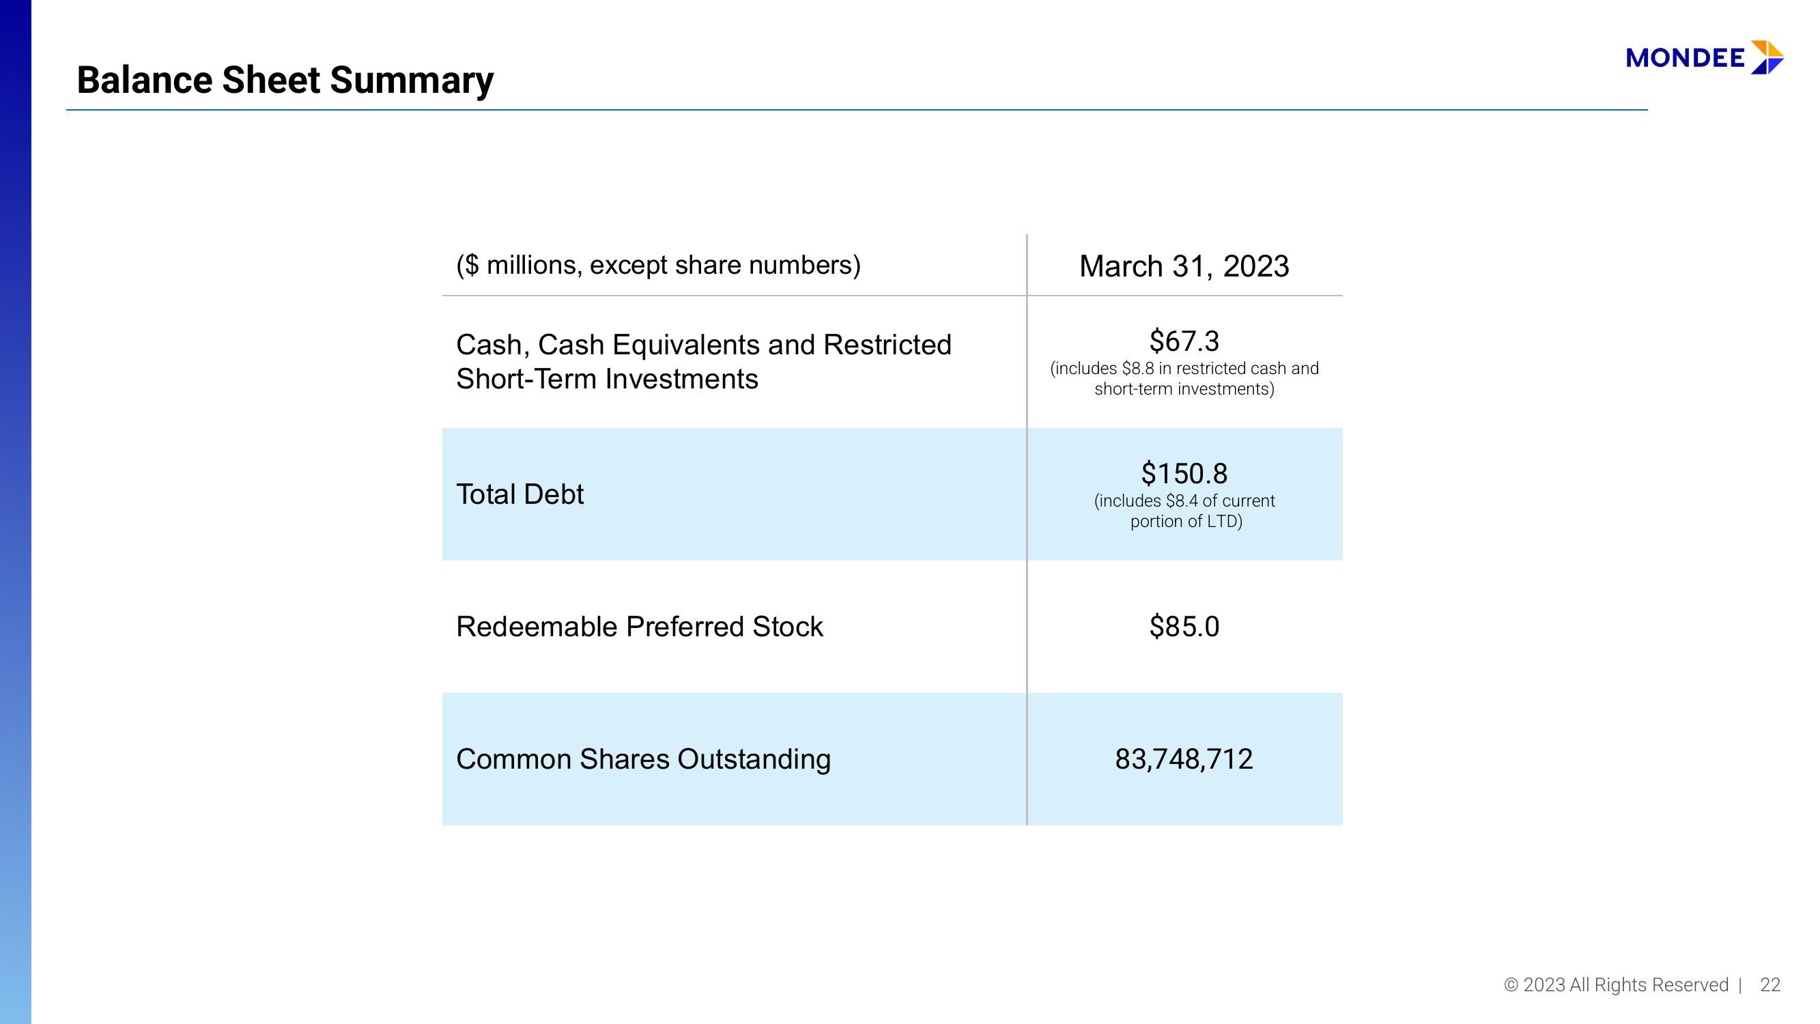This screenshot has width=1820, height=1024.
Task: Select the page number 22
Action: (1770, 985)
